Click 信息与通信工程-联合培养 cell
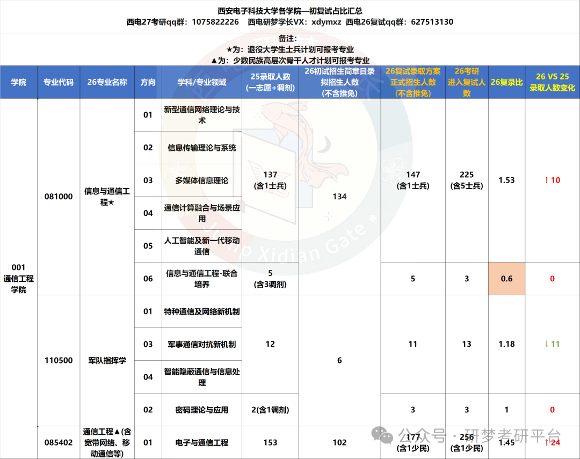Image resolution: width=580 pixels, height=459 pixels. coord(201,279)
